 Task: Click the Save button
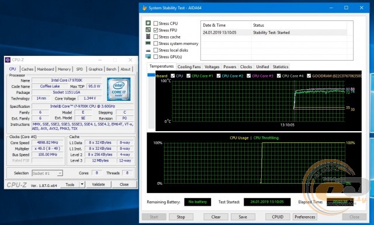point(243,217)
